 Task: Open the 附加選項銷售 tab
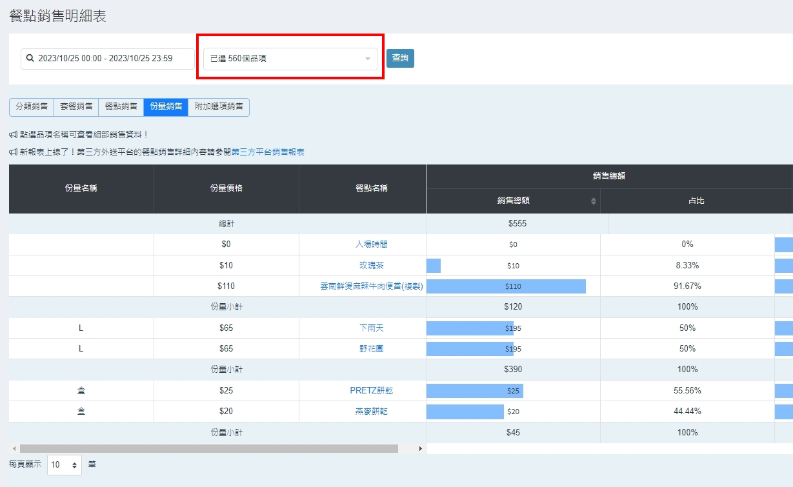click(x=219, y=107)
